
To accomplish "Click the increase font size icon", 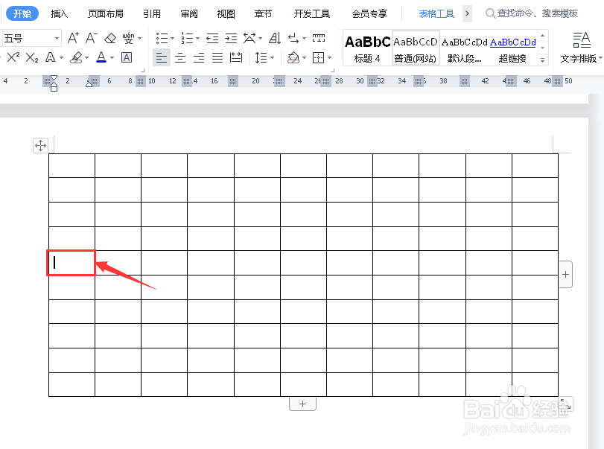I will click(73, 38).
